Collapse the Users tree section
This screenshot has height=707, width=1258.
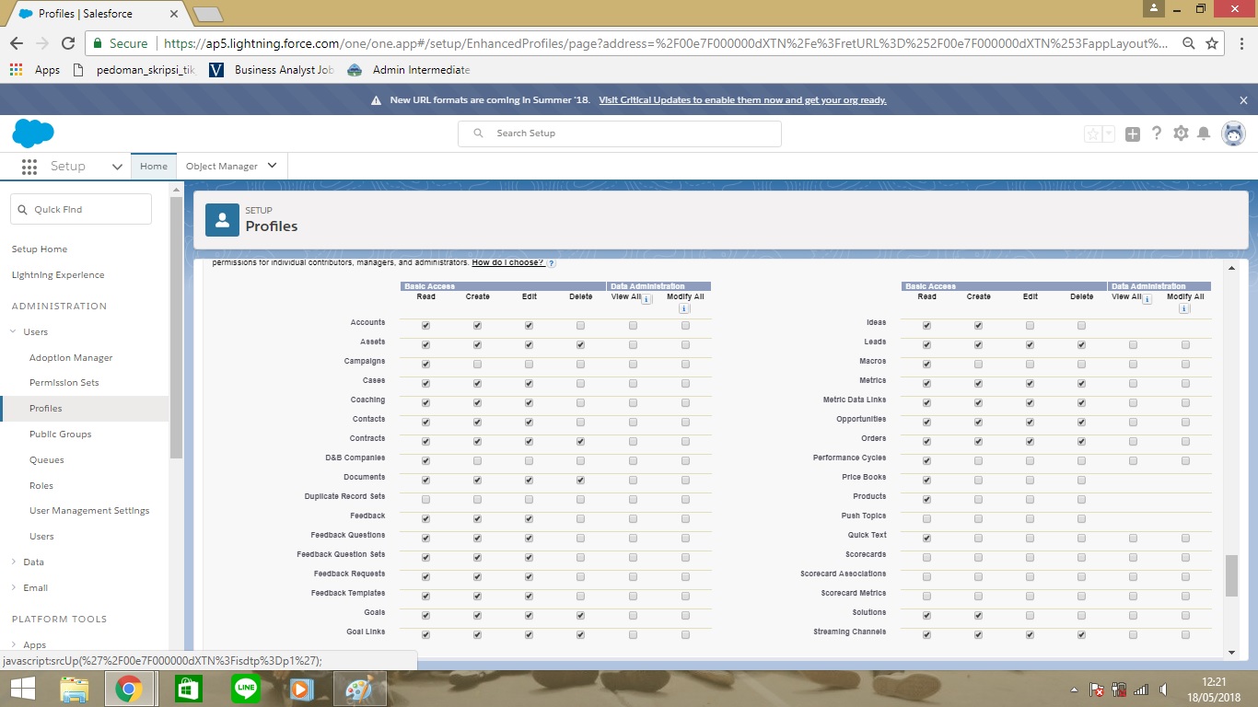14,332
